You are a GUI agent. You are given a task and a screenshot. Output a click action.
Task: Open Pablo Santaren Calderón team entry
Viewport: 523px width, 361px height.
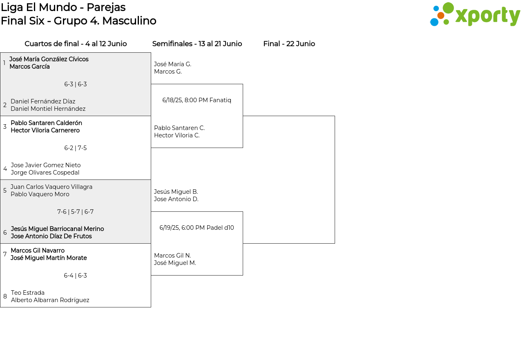coord(46,127)
